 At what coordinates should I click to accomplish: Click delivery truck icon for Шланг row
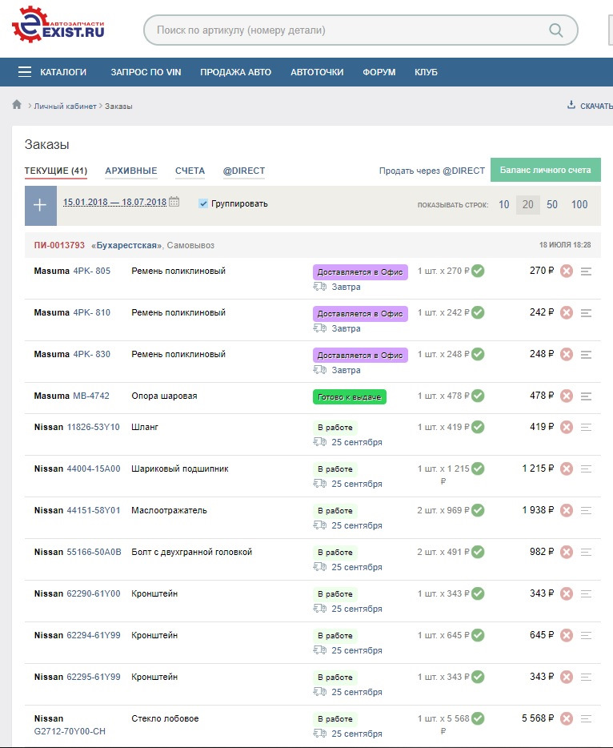[x=319, y=442]
